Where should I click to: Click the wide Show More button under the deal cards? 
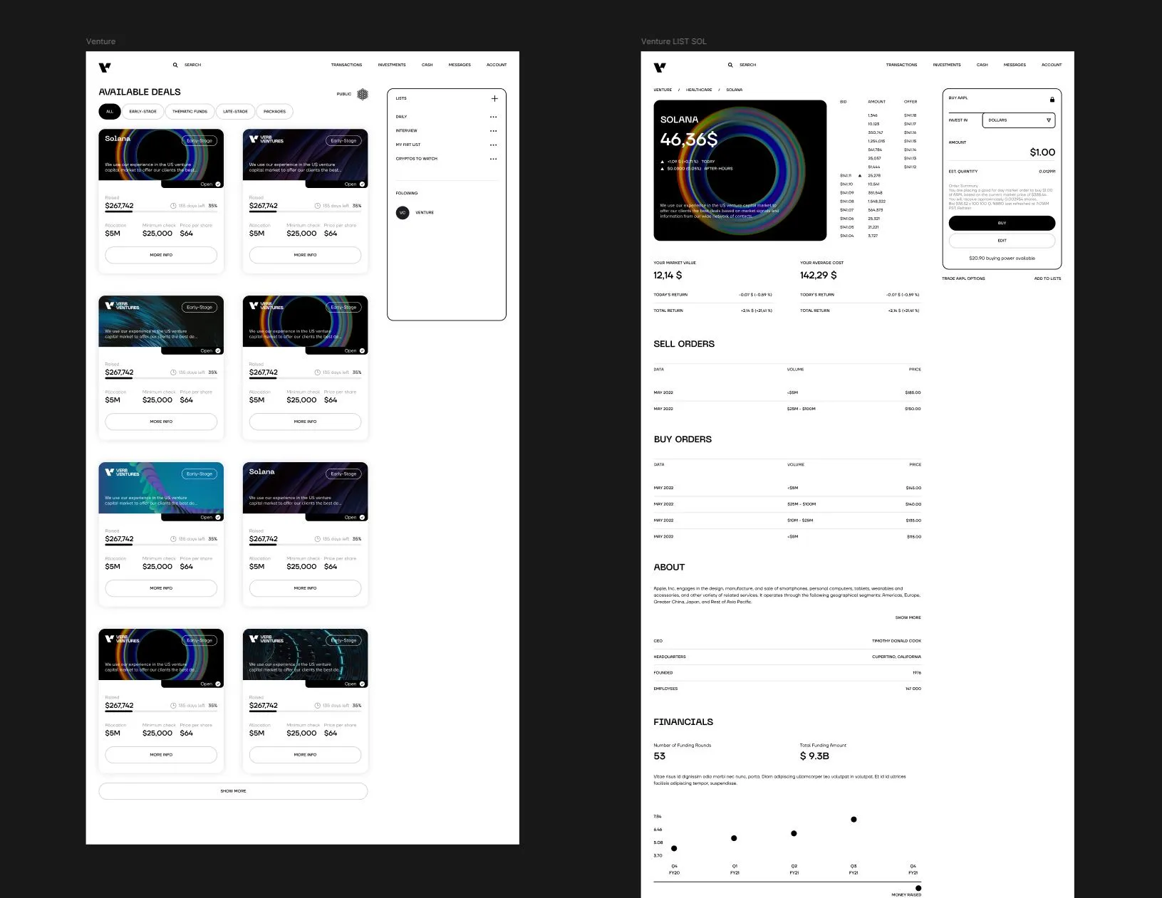[x=233, y=791]
